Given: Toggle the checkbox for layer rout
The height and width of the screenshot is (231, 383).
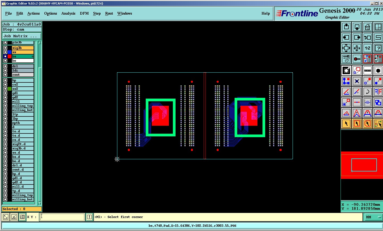Looking at the screenshot, I should 5,75.
